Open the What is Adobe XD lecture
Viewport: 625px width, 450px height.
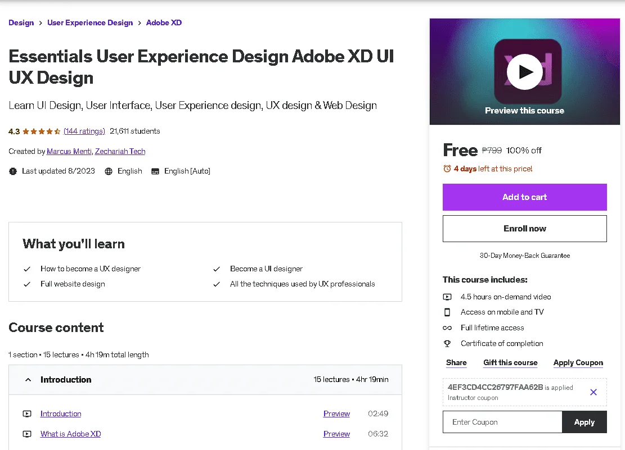pyautogui.click(x=70, y=434)
